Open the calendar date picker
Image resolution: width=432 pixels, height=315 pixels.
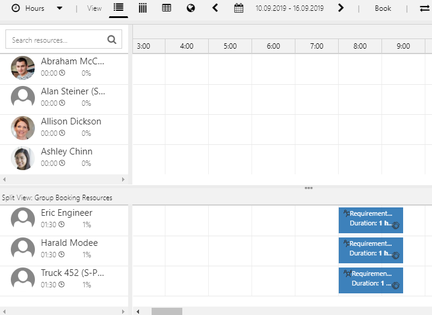click(239, 8)
